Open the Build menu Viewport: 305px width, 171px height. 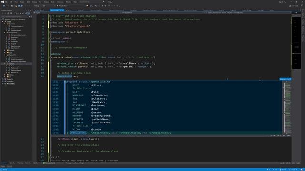(29, 2)
